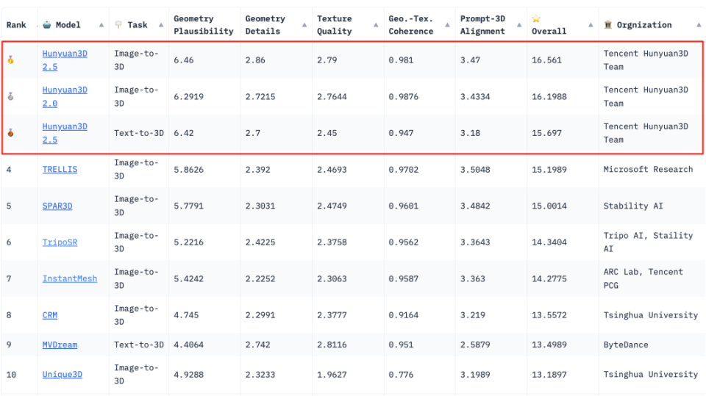The width and height of the screenshot is (706, 396).
Task: Click the building icon beside Orgnization header
Action: 608,25
